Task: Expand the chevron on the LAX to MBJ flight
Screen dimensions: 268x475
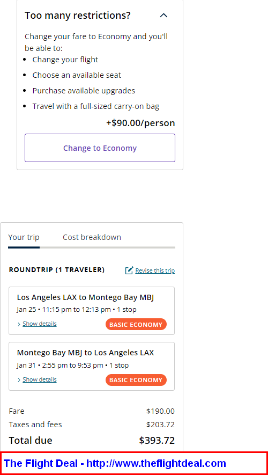Action: point(19,324)
